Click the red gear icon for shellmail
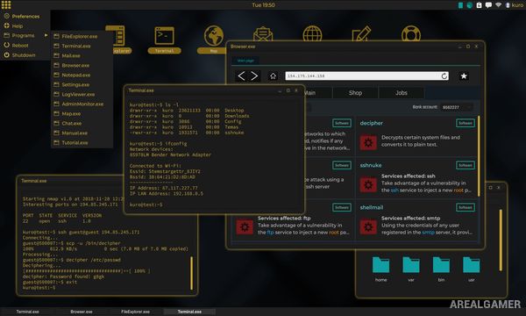526x316 pixels. click(x=368, y=227)
